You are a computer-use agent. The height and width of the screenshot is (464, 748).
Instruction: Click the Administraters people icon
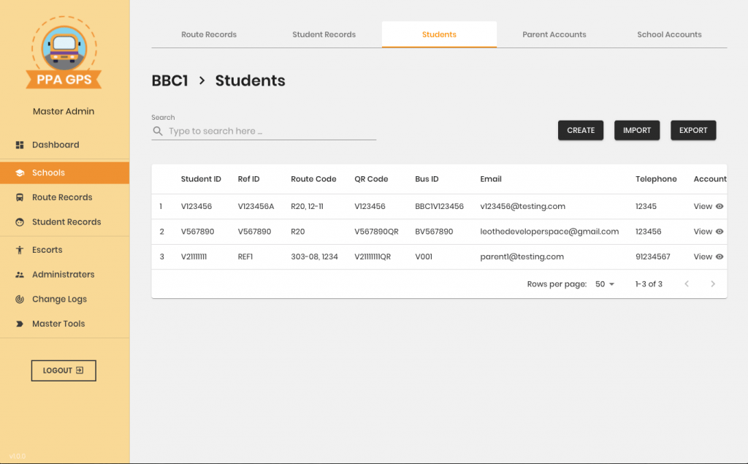click(20, 275)
